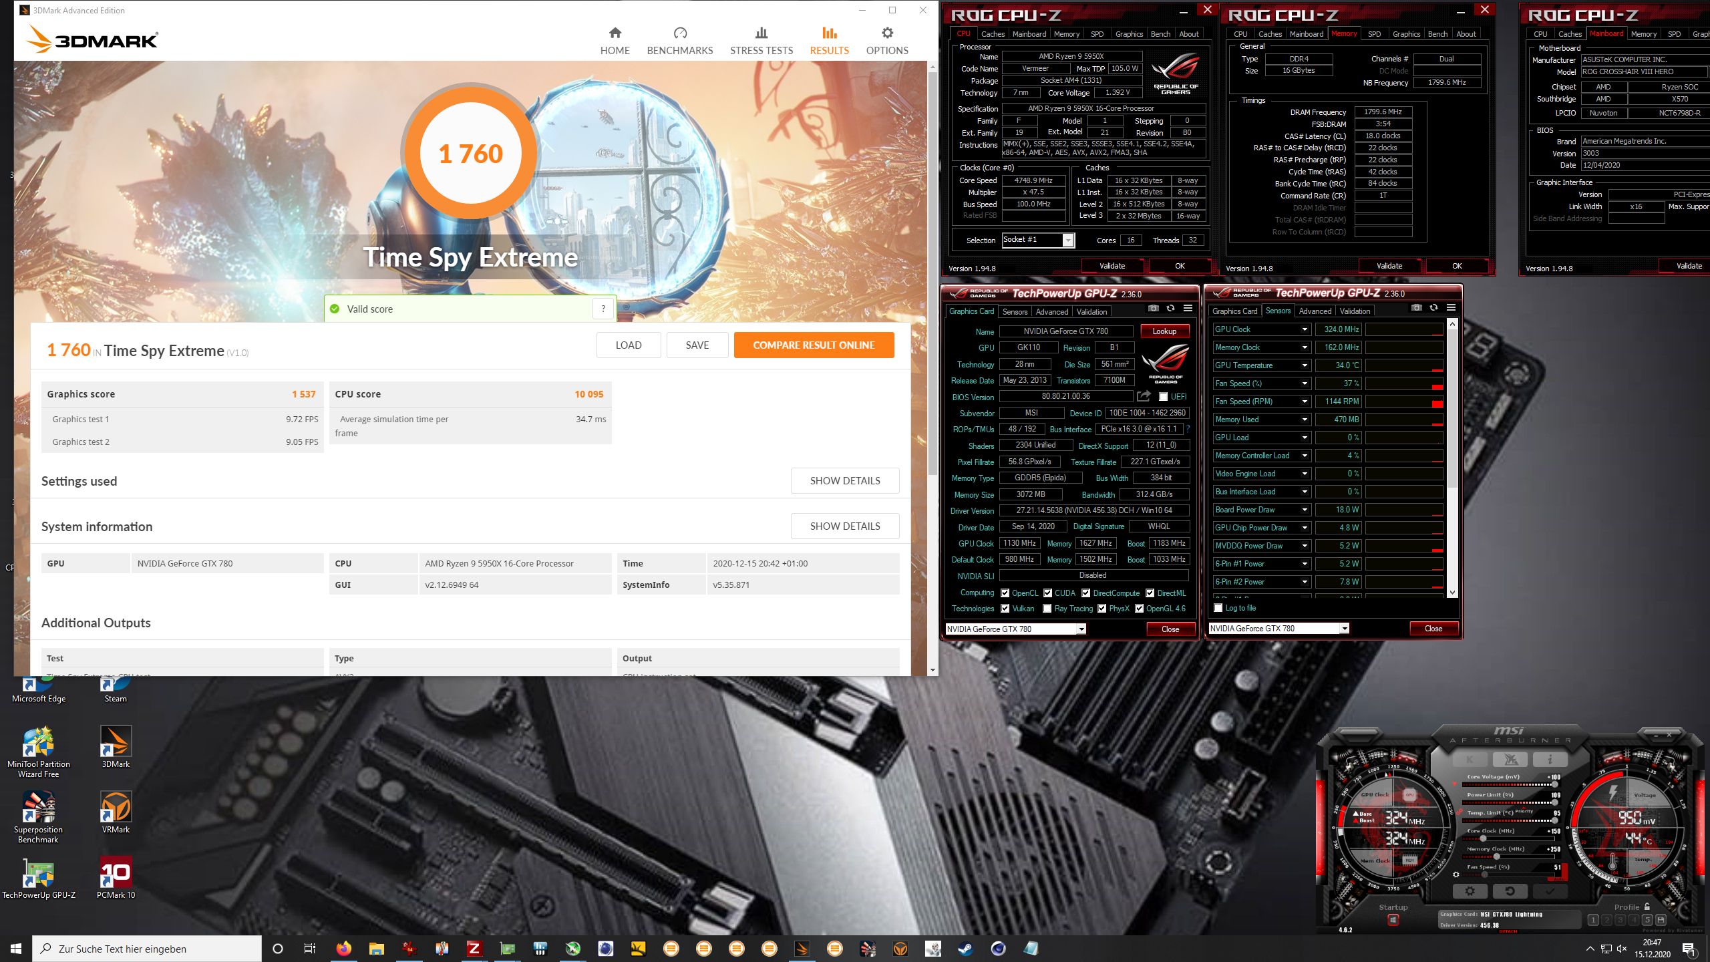1710x962 pixels.
Task: Open the Superposition Benchmark desktop shortcut
Action: tap(38, 817)
